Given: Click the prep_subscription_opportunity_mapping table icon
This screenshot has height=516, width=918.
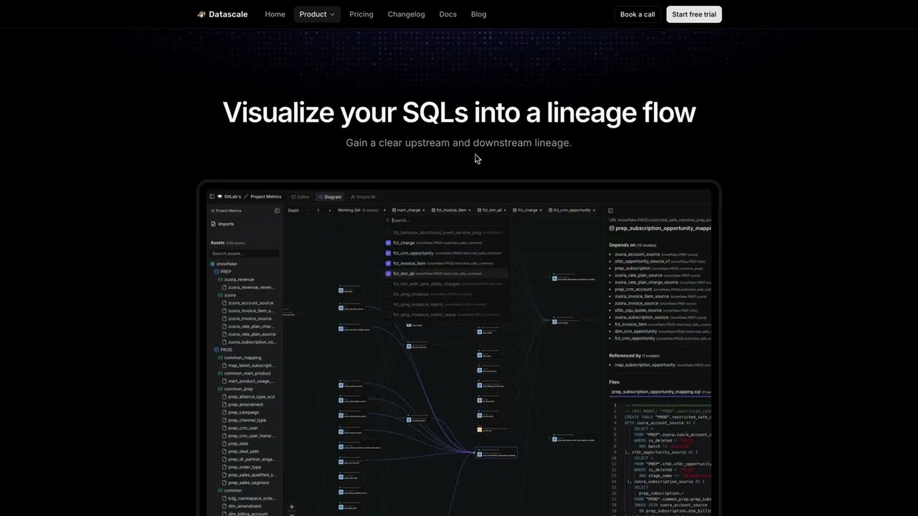Looking at the screenshot, I should 612,229.
